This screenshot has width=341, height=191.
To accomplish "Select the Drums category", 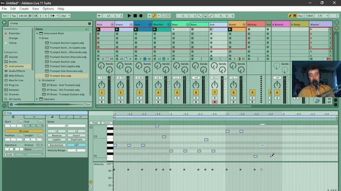I will tap(13, 62).
